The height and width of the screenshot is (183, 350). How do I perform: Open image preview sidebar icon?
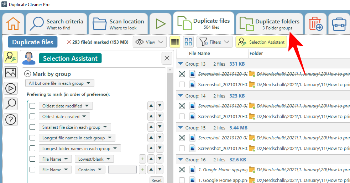[11, 73]
